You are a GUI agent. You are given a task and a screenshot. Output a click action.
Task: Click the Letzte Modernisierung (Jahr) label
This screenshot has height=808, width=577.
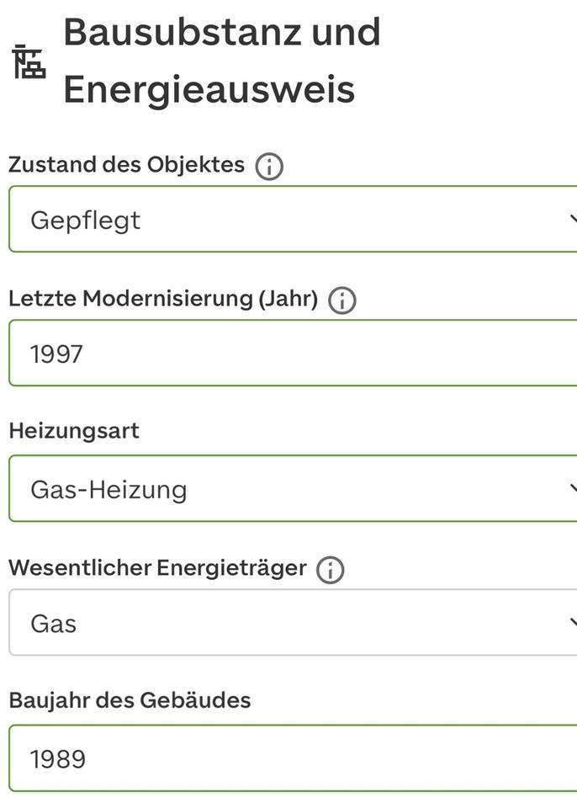pos(163,299)
